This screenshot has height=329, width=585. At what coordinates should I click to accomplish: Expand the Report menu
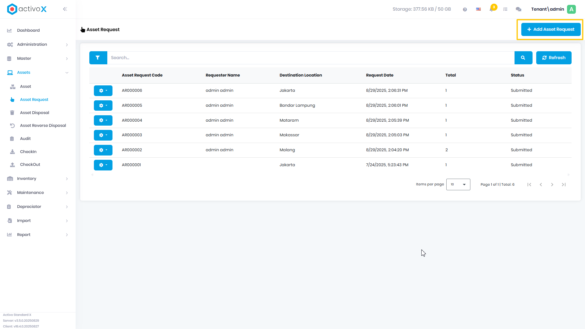pyautogui.click(x=37, y=235)
